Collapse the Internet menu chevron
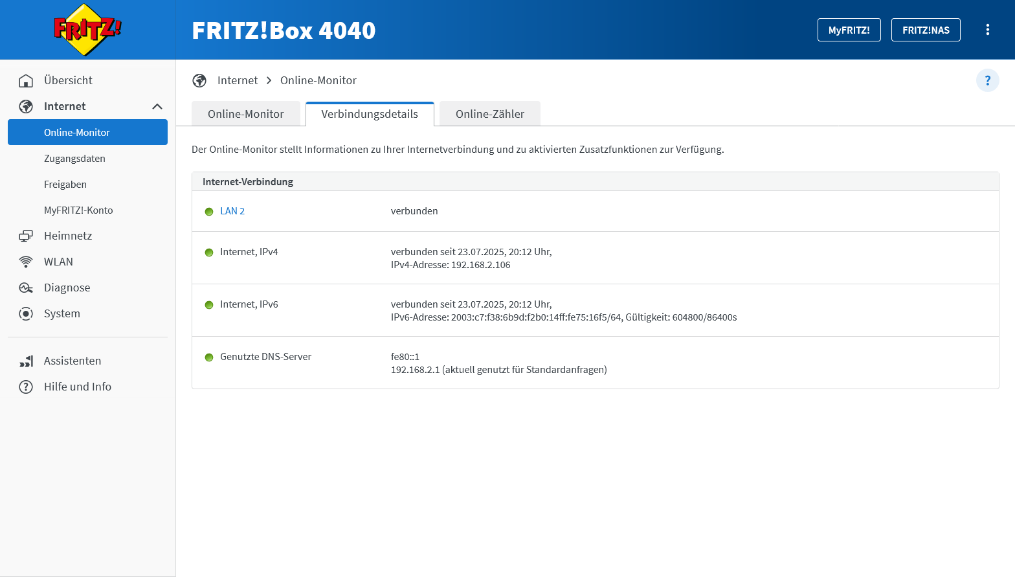 [x=157, y=106]
